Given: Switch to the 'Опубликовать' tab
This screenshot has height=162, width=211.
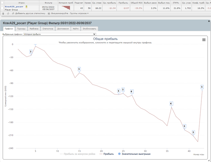Looking at the screenshot, I should pyautogui.click(x=89, y=29).
